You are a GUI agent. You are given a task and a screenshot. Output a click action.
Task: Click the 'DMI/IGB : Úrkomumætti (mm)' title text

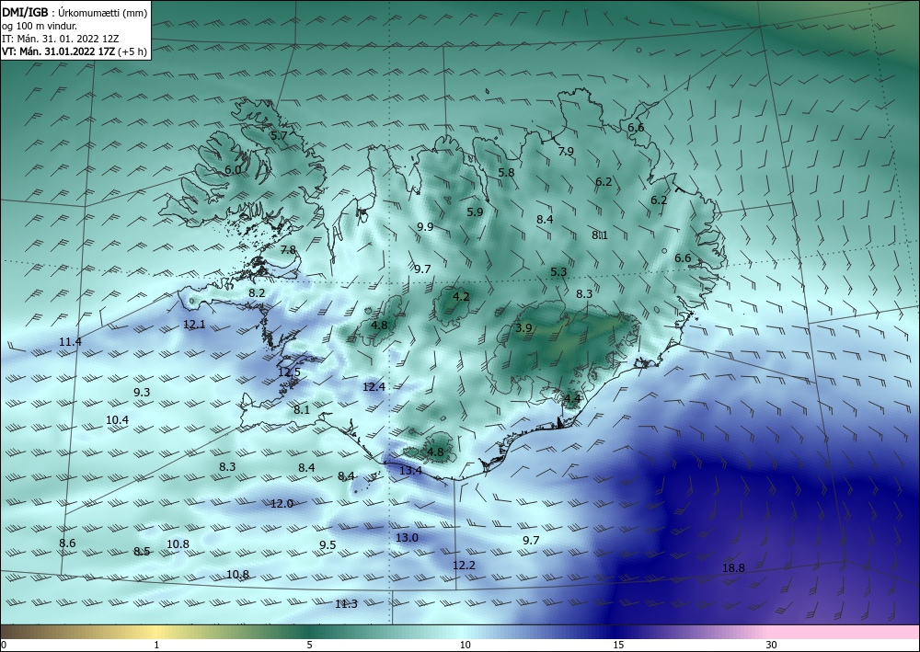[75, 12]
